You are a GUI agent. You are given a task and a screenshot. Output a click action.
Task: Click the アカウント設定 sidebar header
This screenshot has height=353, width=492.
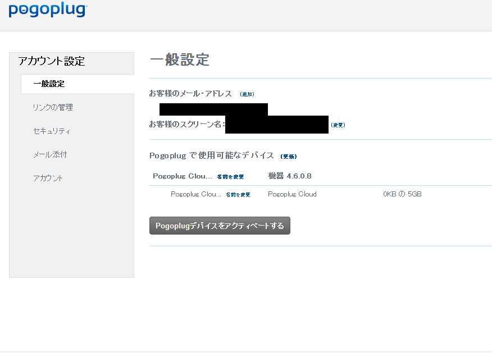(51, 62)
